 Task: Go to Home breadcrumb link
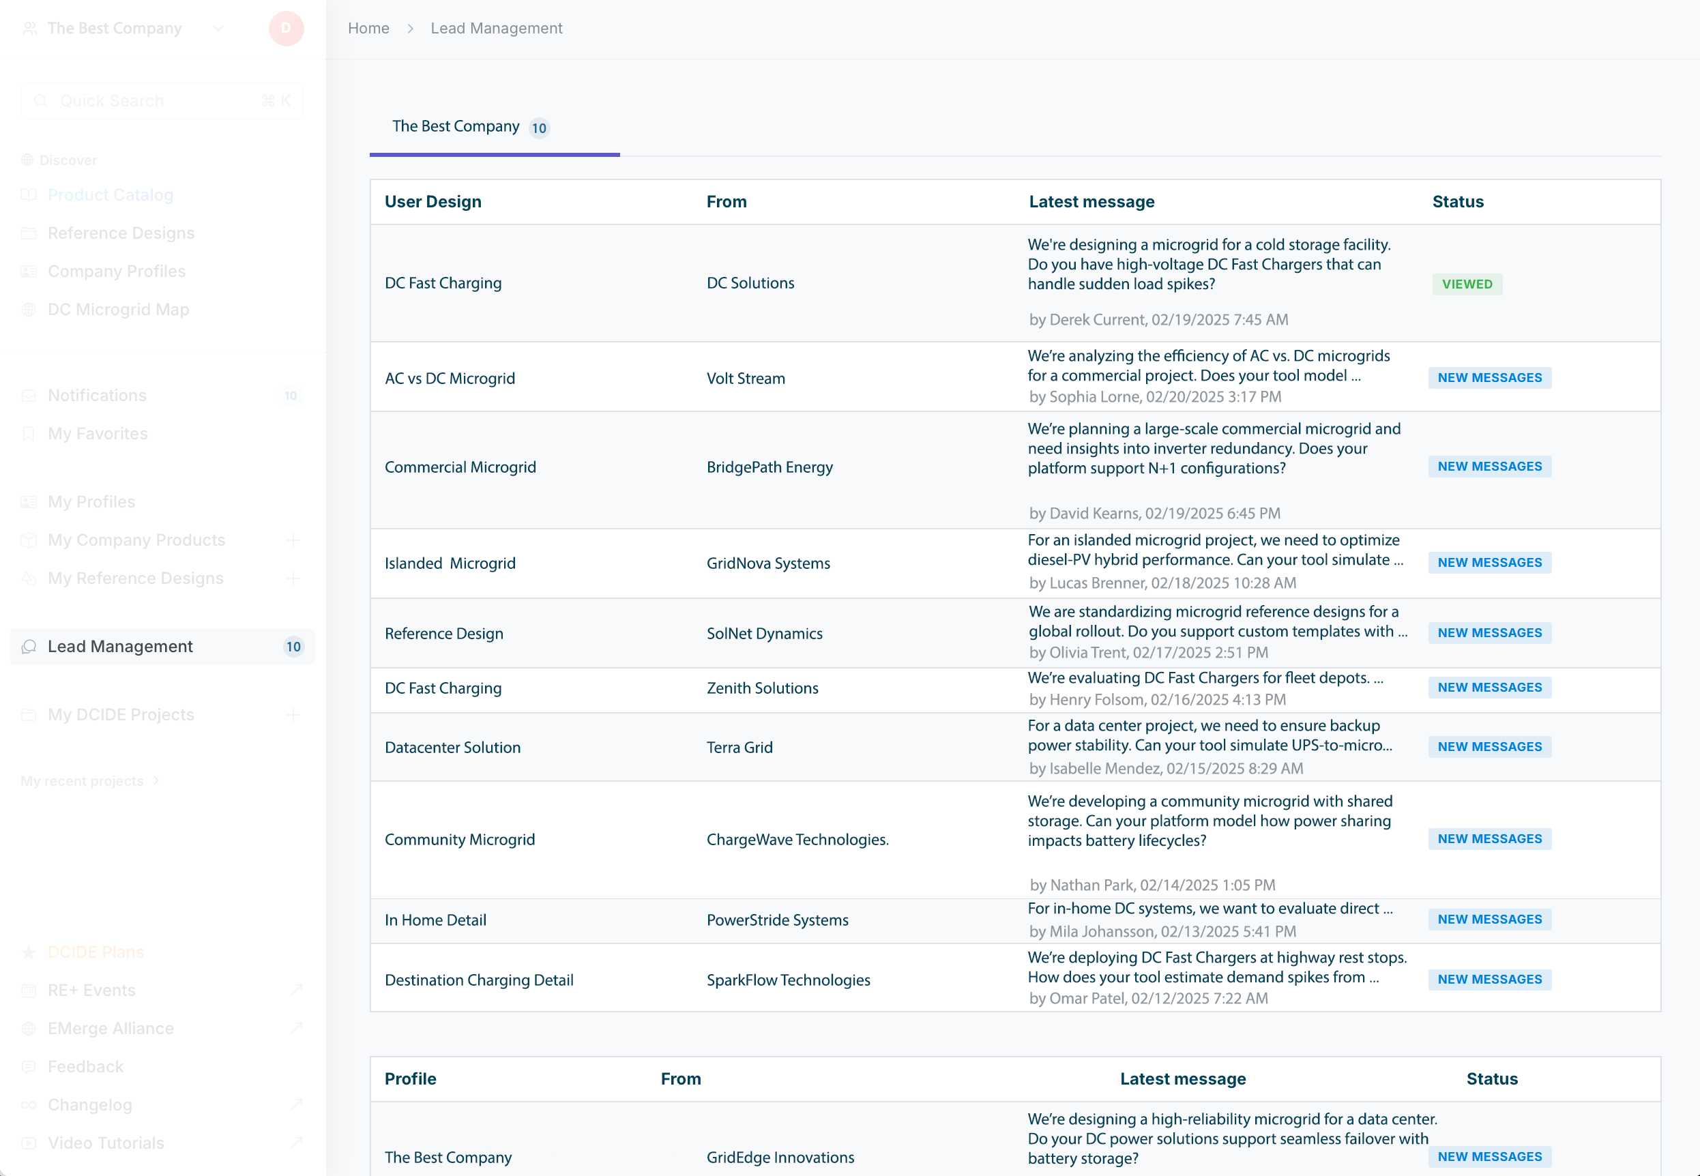point(368,28)
